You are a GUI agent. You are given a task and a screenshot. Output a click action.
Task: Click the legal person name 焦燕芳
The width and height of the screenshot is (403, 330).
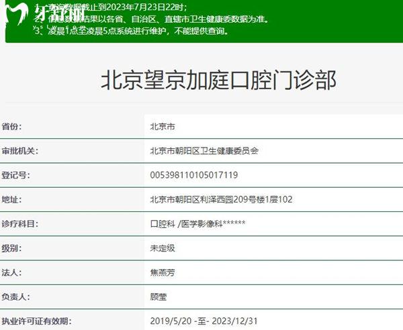pyautogui.click(x=163, y=272)
